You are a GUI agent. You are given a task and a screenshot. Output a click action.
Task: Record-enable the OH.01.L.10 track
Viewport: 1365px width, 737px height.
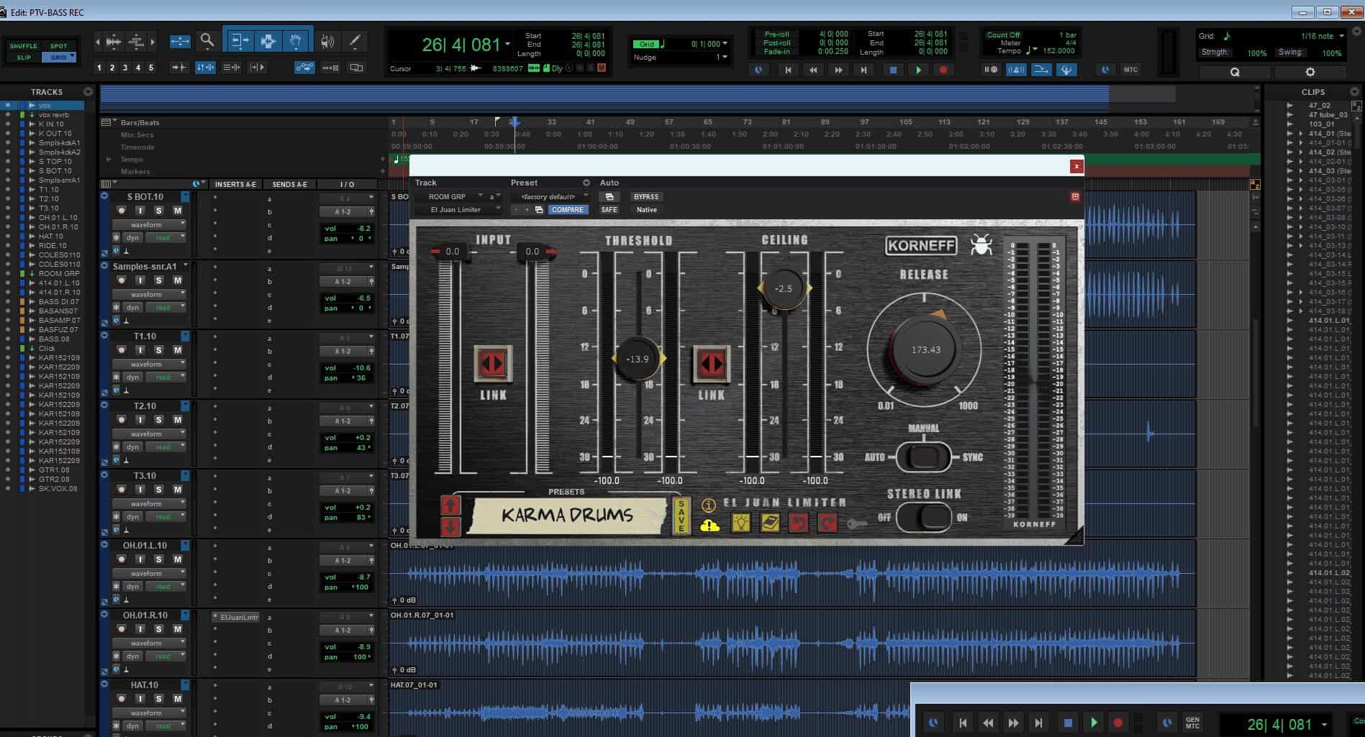(x=122, y=559)
